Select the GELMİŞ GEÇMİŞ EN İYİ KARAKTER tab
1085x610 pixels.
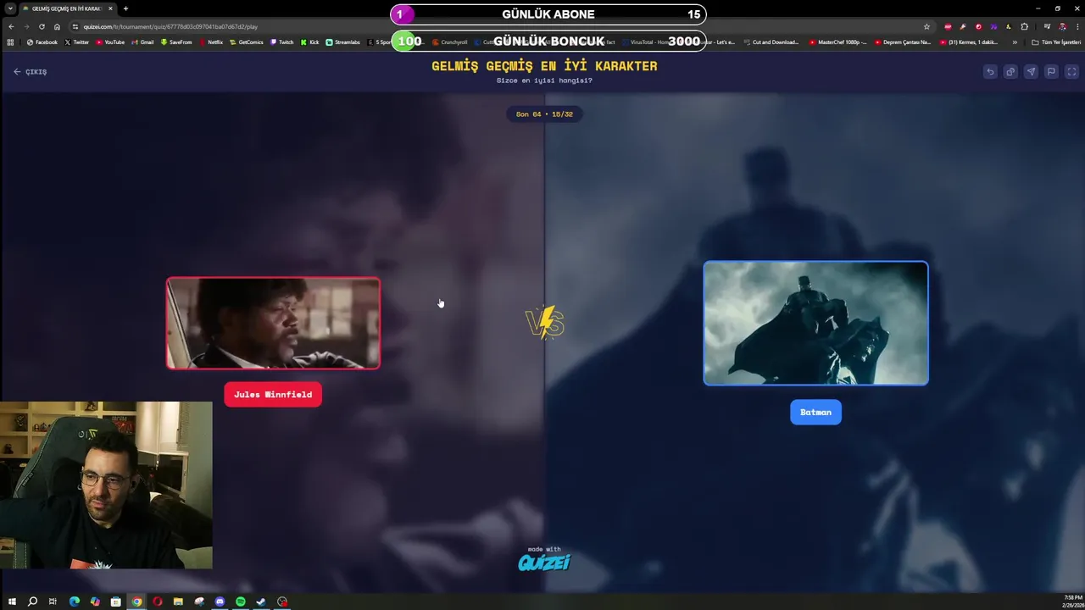point(68,8)
